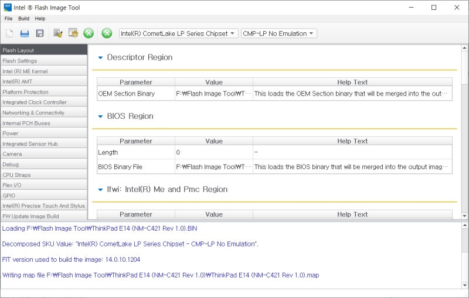
Task: Collapse the BIOS Region section
Action: tap(100, 117)
